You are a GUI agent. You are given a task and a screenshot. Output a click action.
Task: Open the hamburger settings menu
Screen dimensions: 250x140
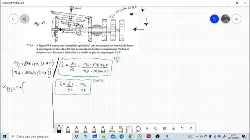click(x=236, y=19)
